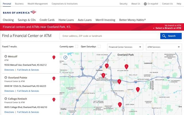Click Overland Park label on map

click(126, 55)
